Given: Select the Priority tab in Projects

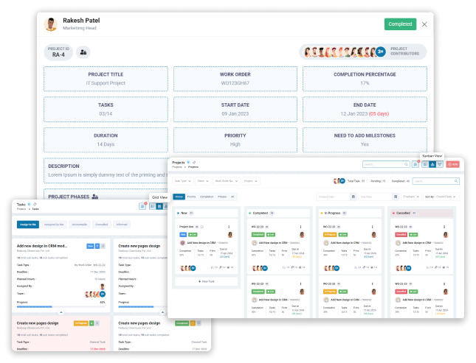Looking at the screenshot, I should coord(191,197).
